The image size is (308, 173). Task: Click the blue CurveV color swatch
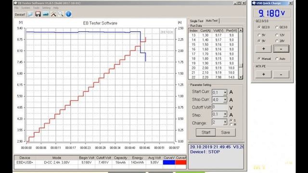(x=169, y=162)
